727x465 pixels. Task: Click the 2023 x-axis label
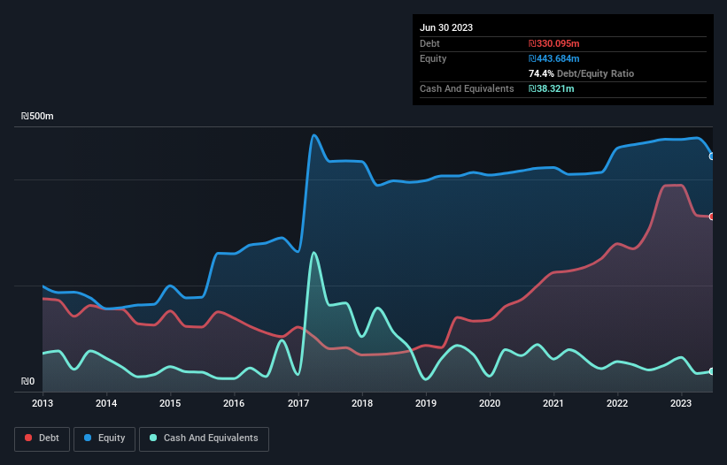tap(681, 403)
